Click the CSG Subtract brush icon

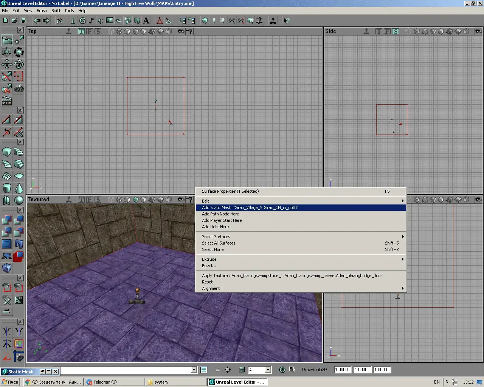pyautogui.click(x=19, y=220)
